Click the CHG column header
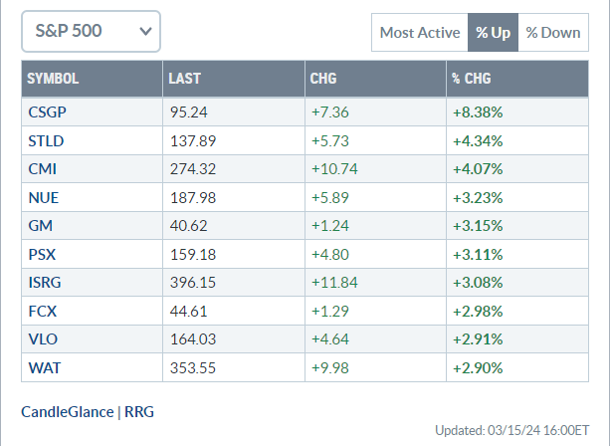Screen dimensions: 610x446 (x=323, y=79)
